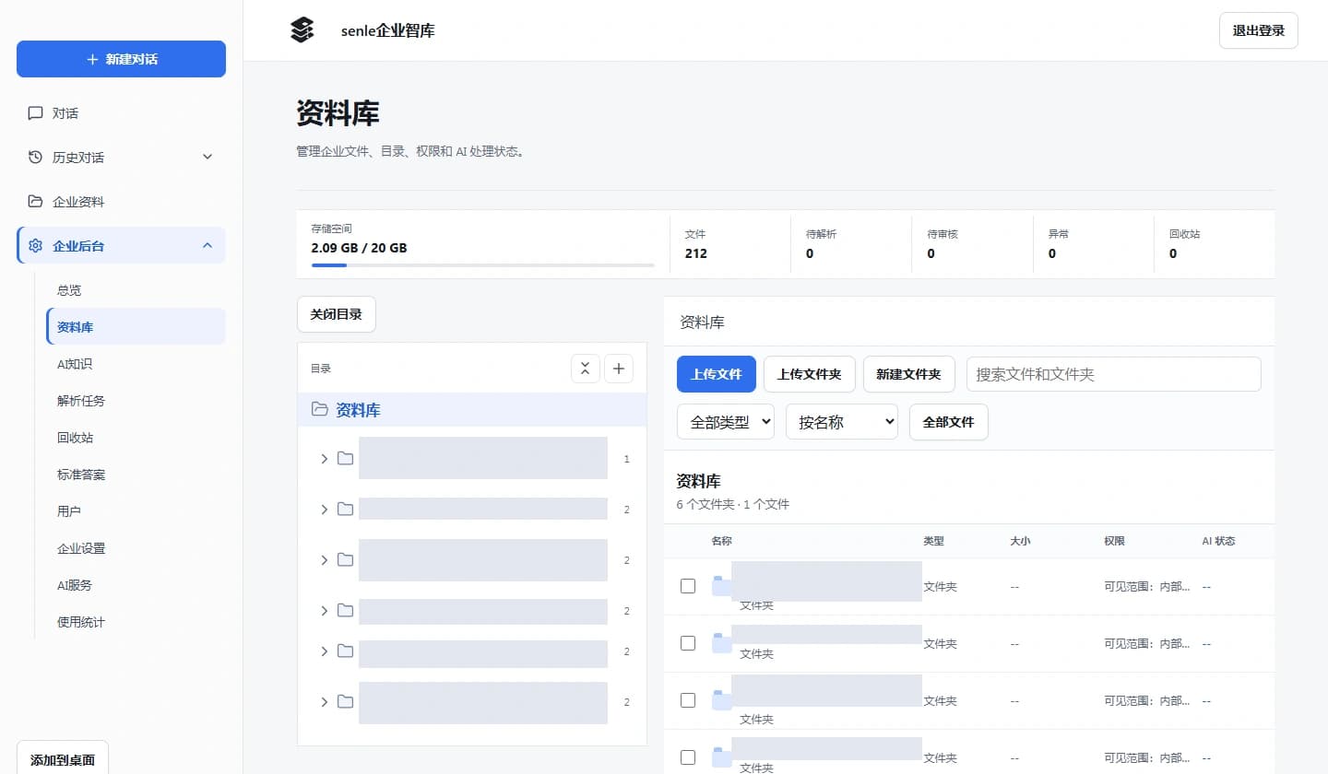Image resolution: width=1328 pixels, height=774 pixels.
Task: Click the 历史对话 clock icon
Action: tap(35, 158)
